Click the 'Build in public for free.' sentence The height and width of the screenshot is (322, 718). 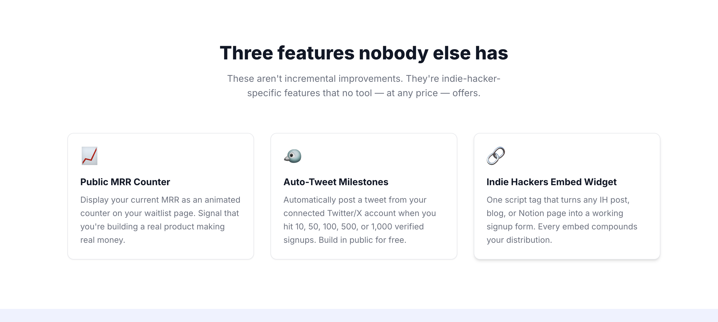(x=362, y=240)
